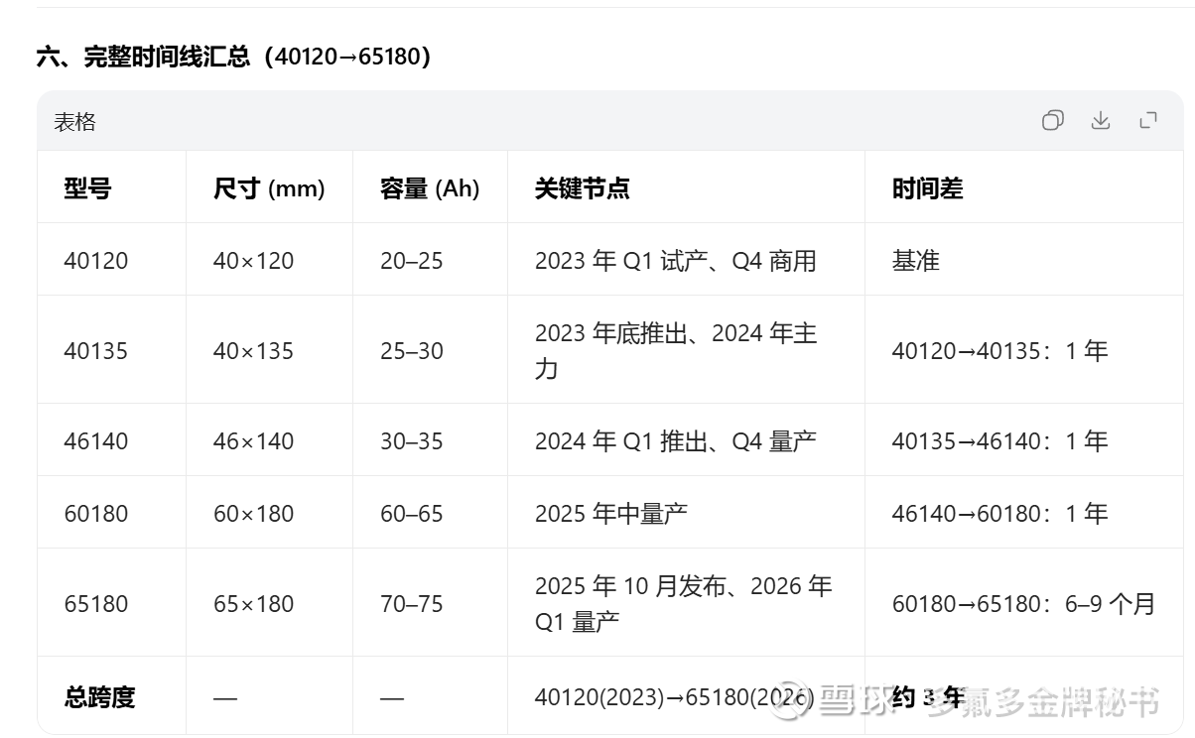Click the 容量 (Ah) column header

[x=429, y=188]
